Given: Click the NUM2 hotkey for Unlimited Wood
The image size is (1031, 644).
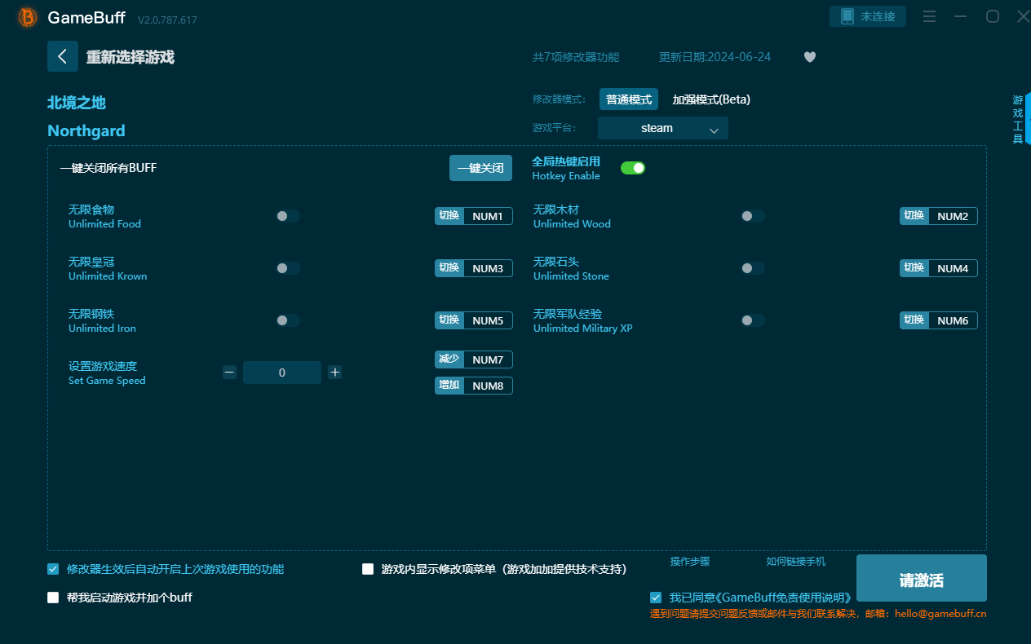Looking at the screenshot, I should point(953,216).
